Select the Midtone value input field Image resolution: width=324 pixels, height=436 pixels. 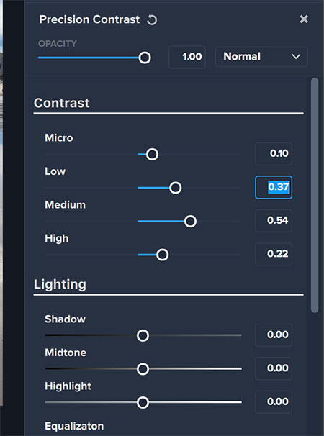pyautogui.click(x=274, y=368)
